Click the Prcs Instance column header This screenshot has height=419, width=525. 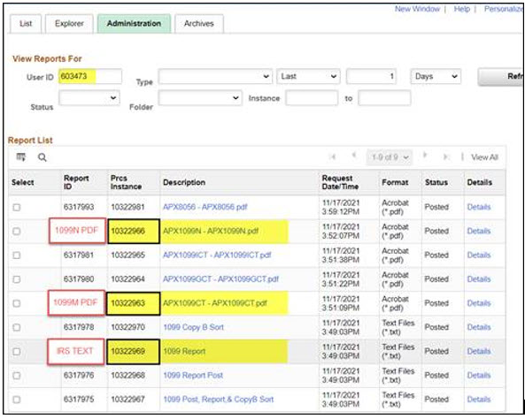tap(126, 182)
